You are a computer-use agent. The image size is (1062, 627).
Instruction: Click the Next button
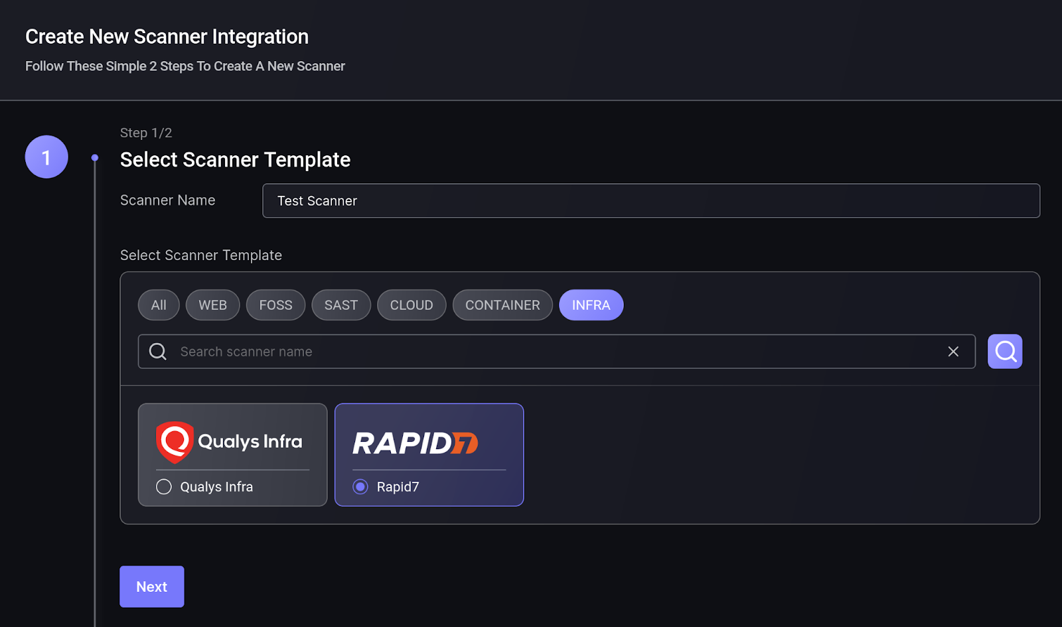pos(152,587)
